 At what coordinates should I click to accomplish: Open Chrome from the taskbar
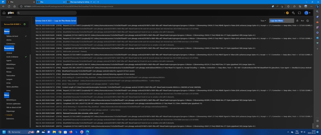pos(60,132)
